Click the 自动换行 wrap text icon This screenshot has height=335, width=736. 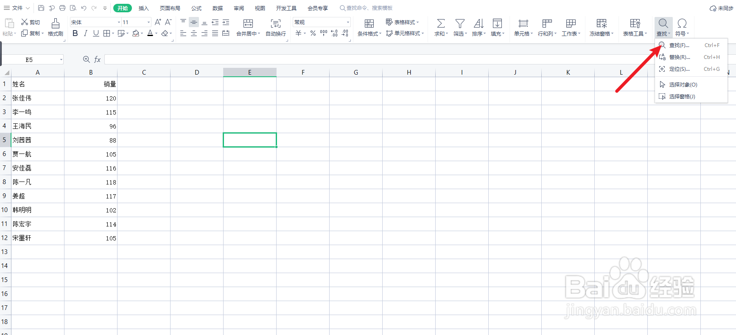pos(276,28)
